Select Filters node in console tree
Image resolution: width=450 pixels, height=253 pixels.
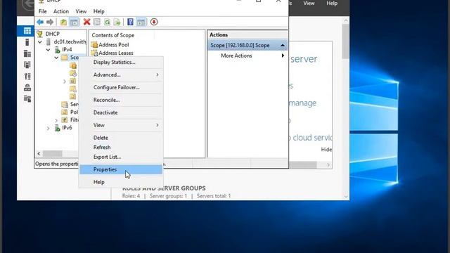[70, 120]
